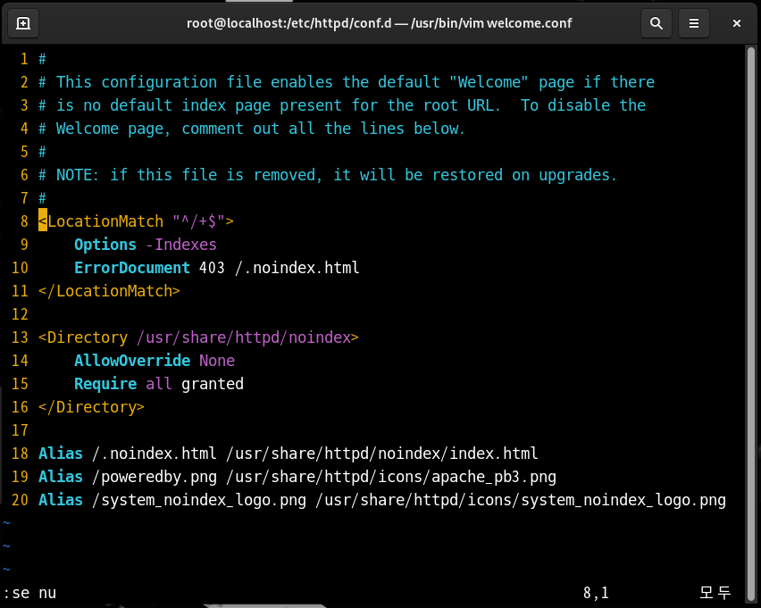The image size is (761, 608).
Task: Click '-Indexes' on line 9
Action: (181, 245)
